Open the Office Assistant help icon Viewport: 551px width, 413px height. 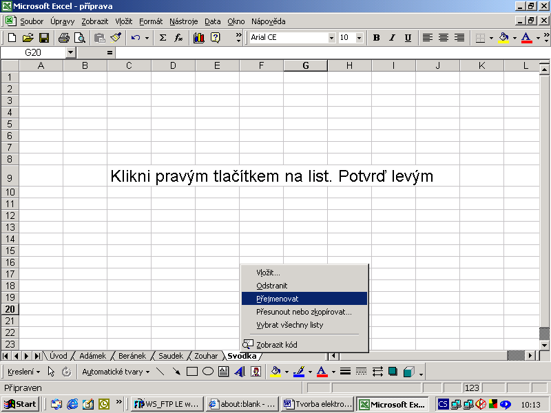click(215, 38)
